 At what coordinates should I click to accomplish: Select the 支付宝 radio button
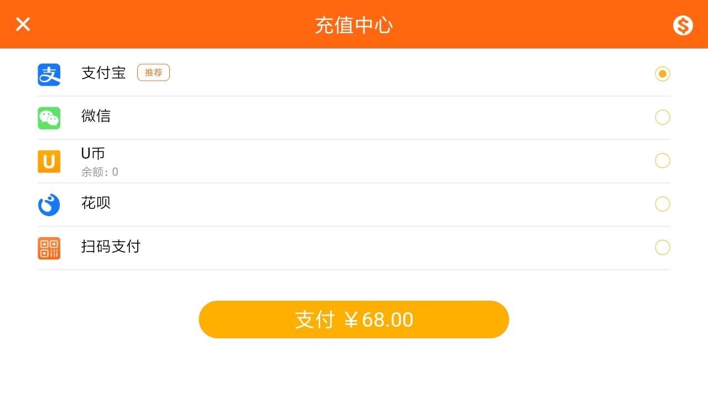click(662, 74)
